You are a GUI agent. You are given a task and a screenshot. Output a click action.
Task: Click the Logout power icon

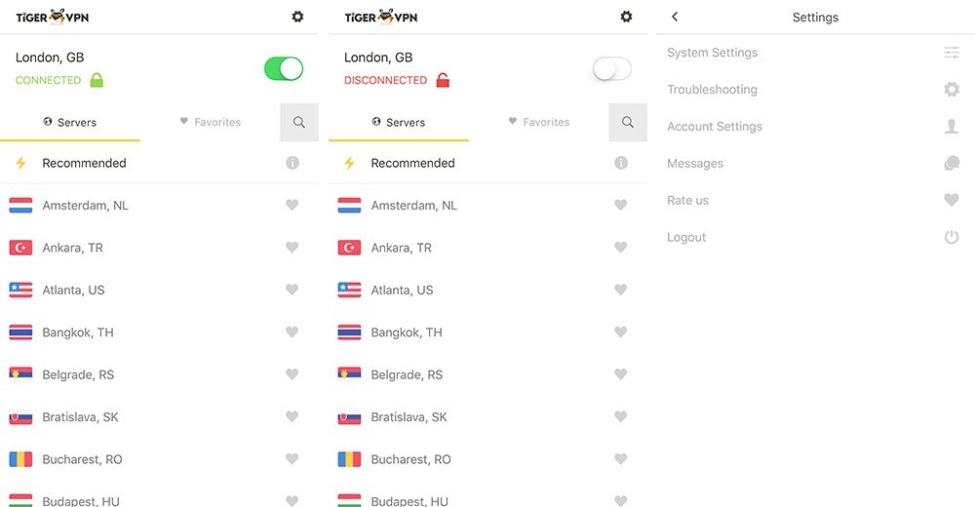(x=952, y=237)
